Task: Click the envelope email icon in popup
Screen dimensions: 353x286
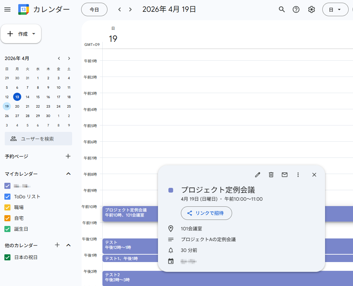Action: [285, 175]
